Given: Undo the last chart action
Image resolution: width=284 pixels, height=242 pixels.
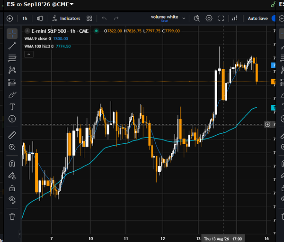Looking at the screenshot, I should pyautogui.click(x=104, y=19).
